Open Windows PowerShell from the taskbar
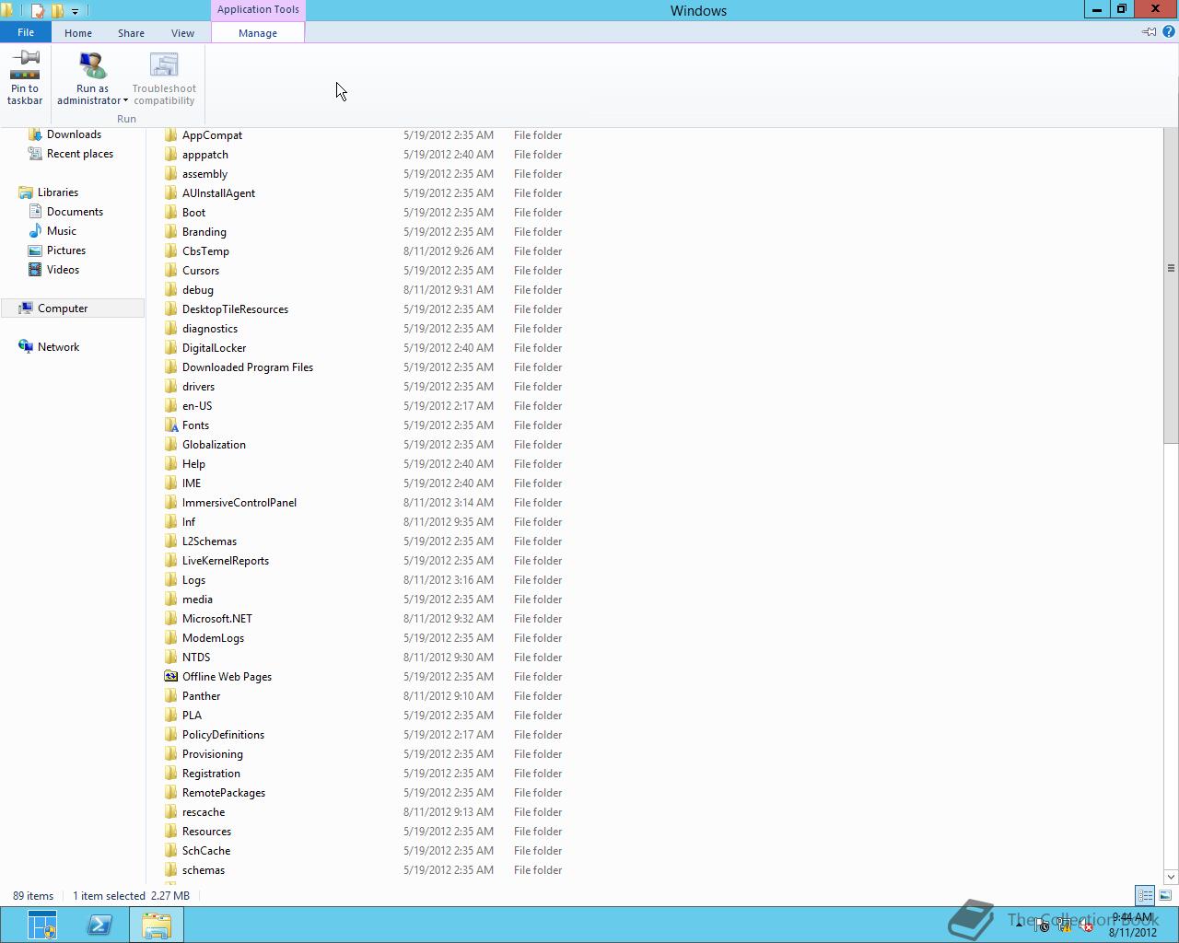 pyautogui.click(x=99, y=925)
